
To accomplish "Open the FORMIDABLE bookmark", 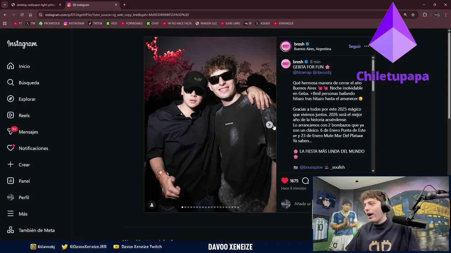I will [132, 24].
